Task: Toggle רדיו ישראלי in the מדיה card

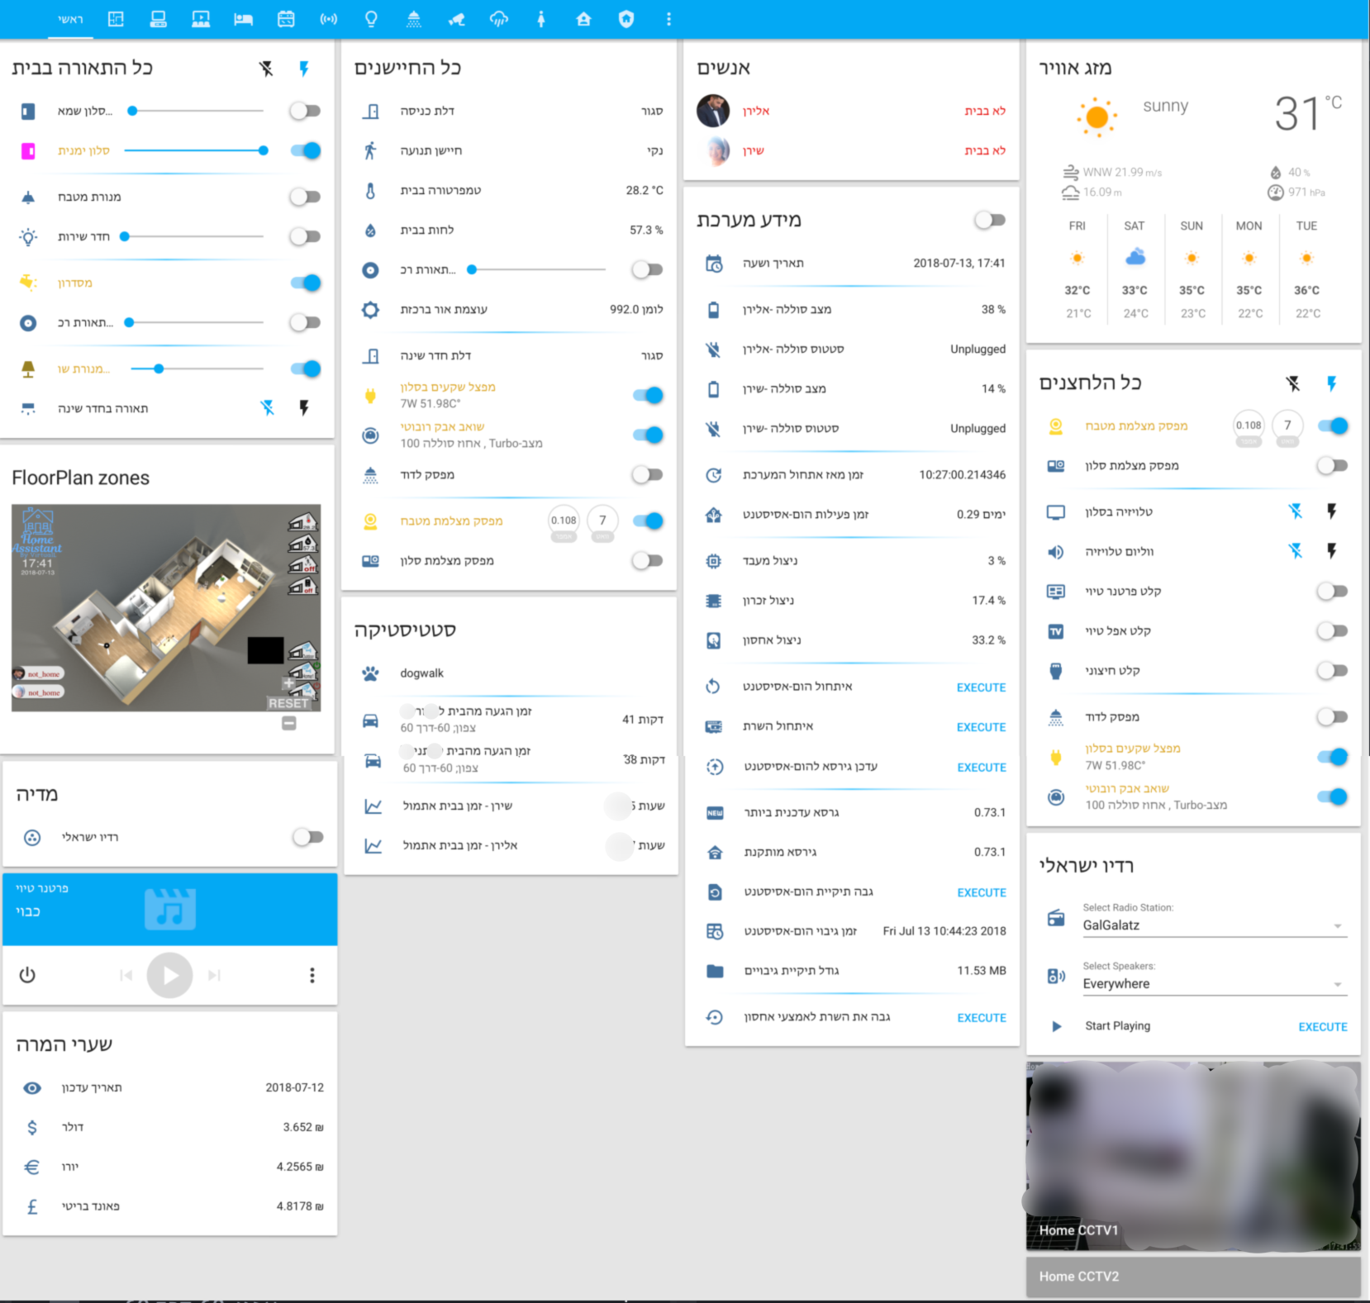Action: tap(308, 837)
